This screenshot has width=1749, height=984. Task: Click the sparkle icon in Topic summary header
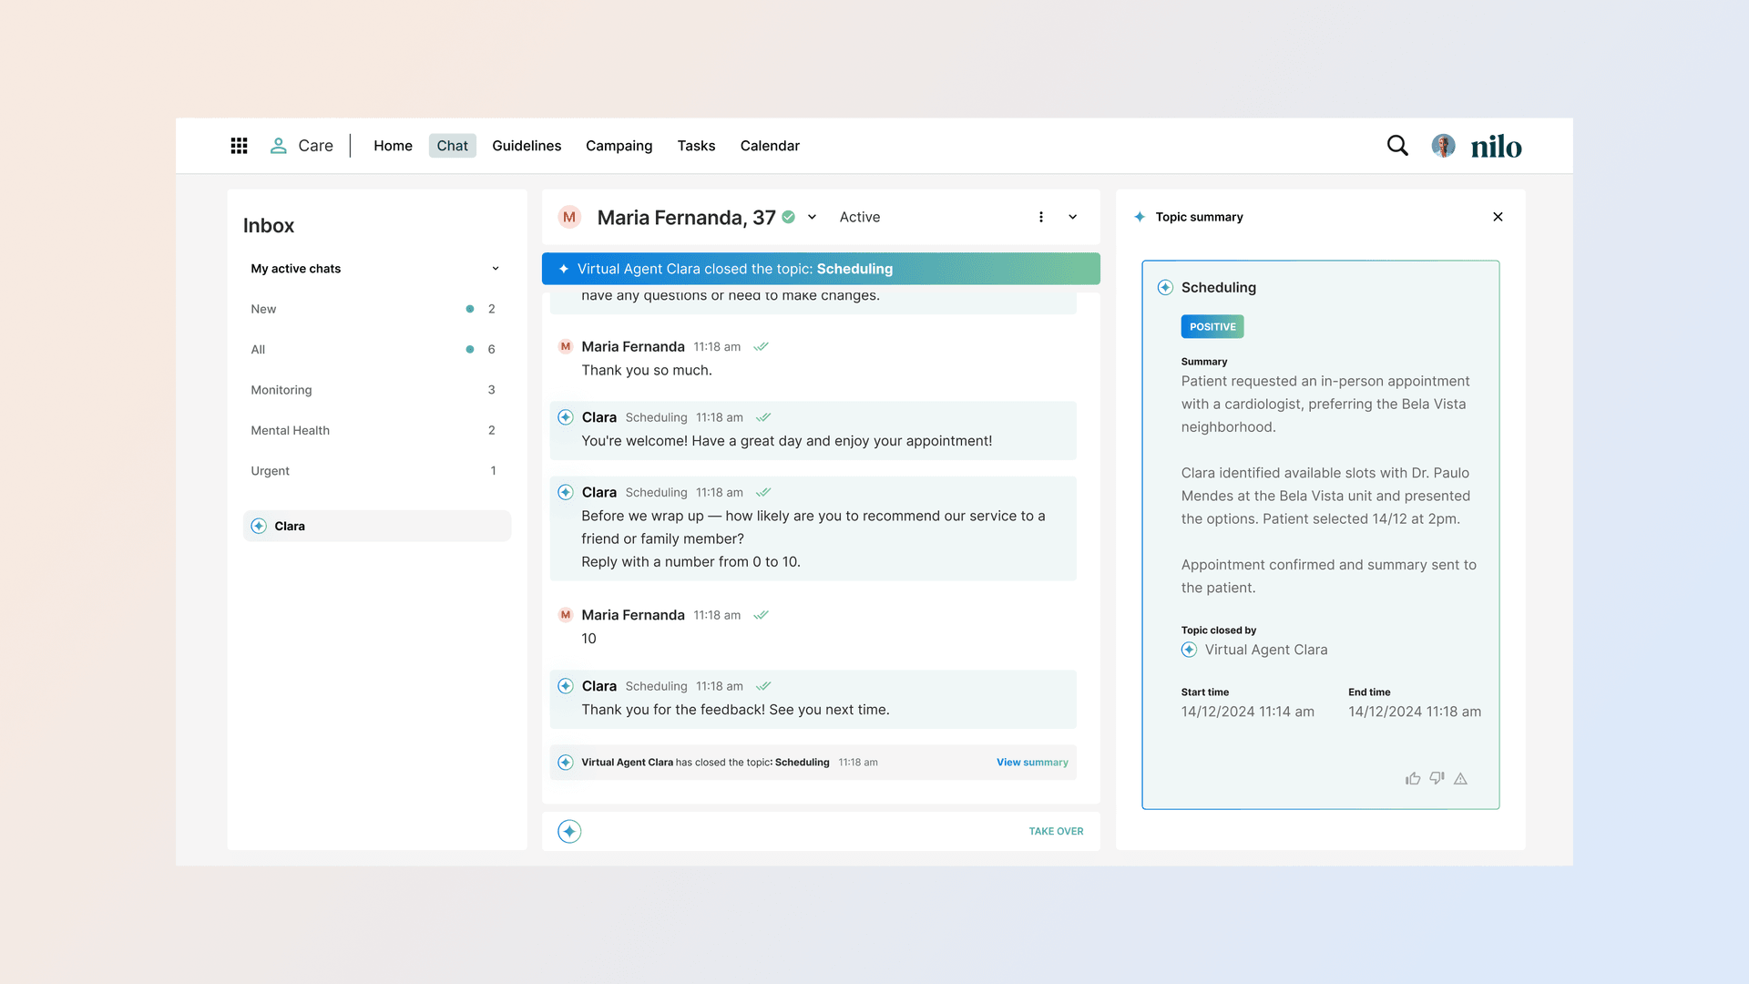[1140, 217]
